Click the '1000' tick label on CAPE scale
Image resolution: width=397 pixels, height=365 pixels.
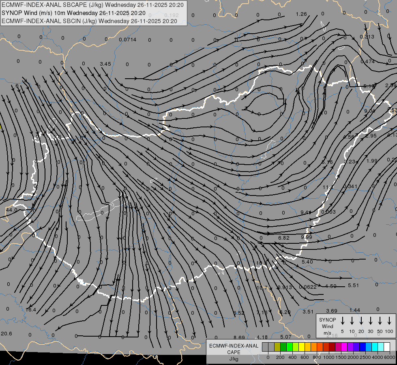(x=328, y=357)
